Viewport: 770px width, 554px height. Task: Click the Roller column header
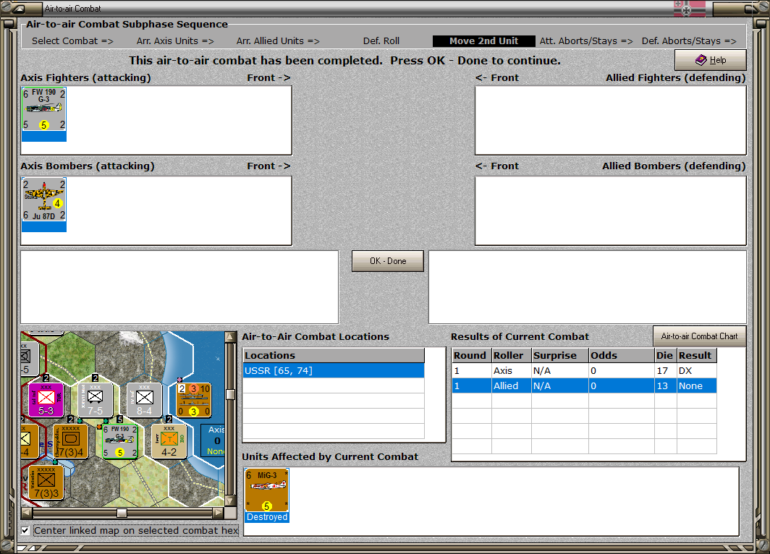click(512, 355)
